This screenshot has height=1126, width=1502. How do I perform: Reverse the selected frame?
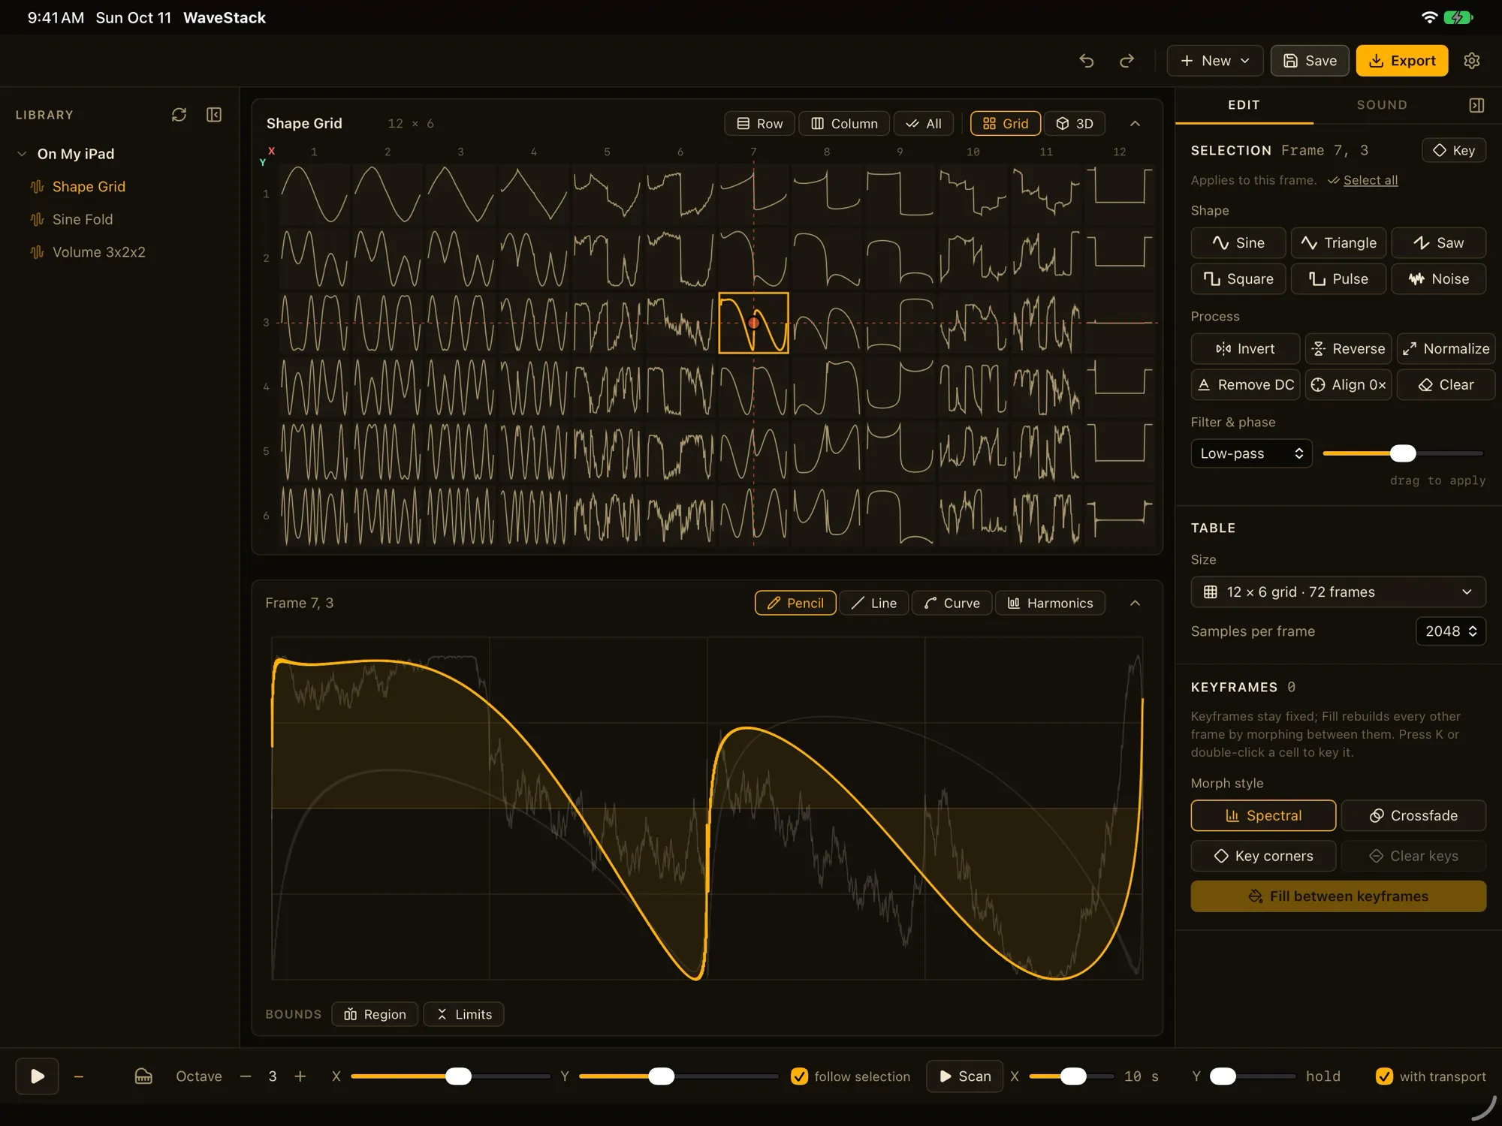pos(1348,348)
